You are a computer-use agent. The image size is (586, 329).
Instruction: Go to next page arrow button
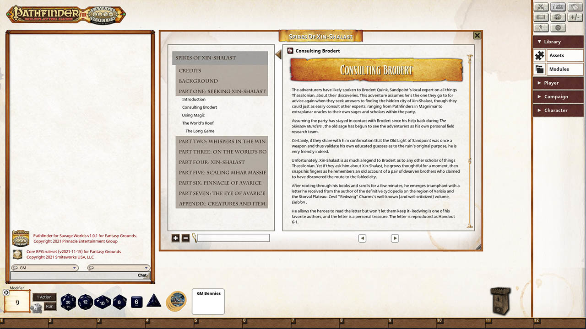(395, 238)
